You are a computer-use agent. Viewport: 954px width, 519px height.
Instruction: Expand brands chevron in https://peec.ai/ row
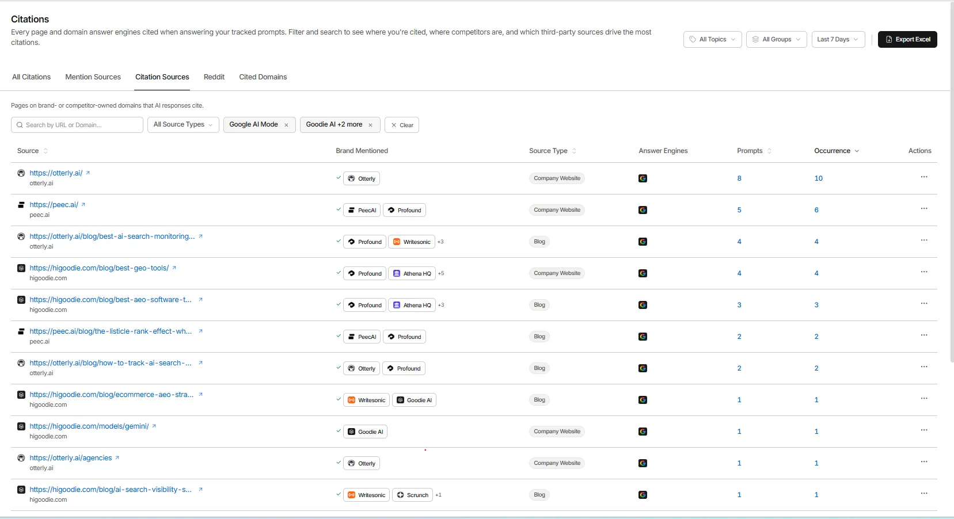[x=339, y=209]
